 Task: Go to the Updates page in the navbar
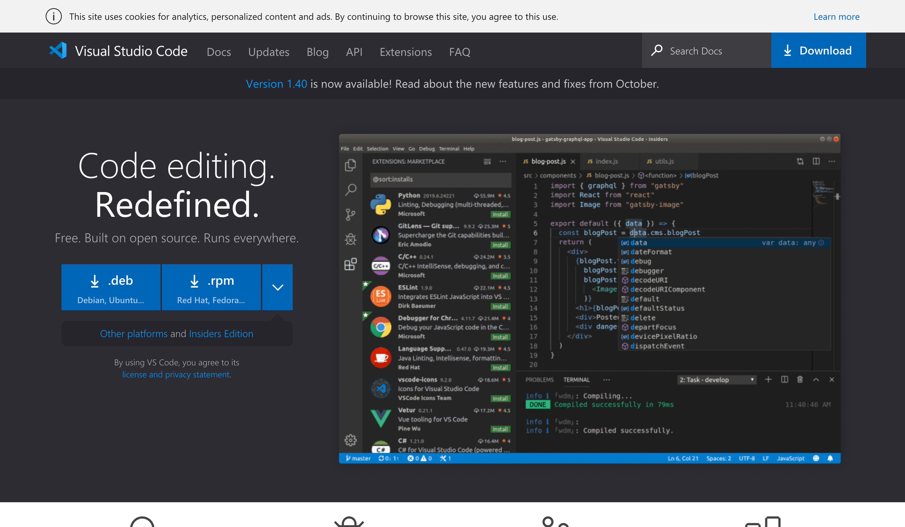[x=269, y=52]
